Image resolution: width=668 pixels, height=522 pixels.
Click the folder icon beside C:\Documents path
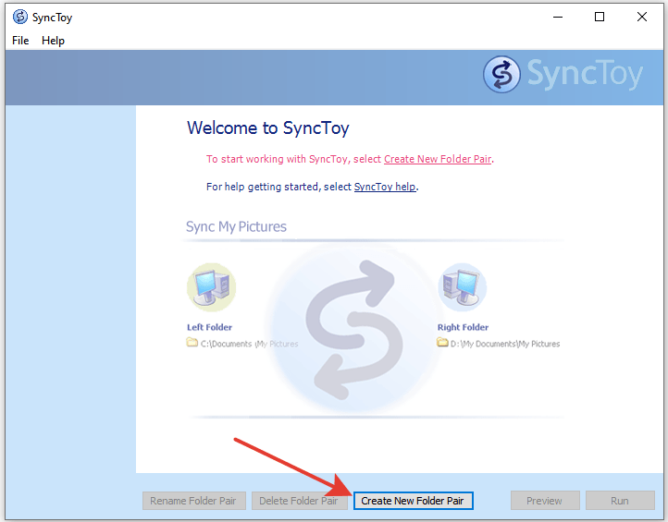tap(192, 342)
